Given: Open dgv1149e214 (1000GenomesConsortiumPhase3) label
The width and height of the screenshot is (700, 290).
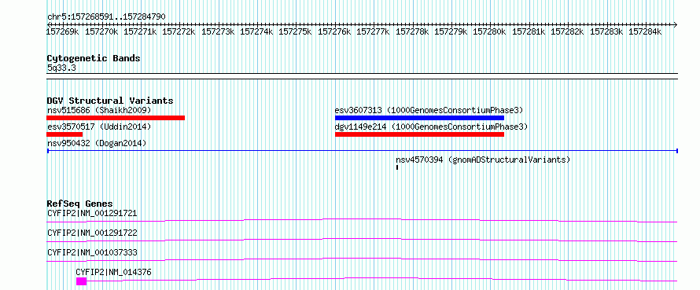Looking at the screenshot, I should pyautogui.click(x=431, y=127).
